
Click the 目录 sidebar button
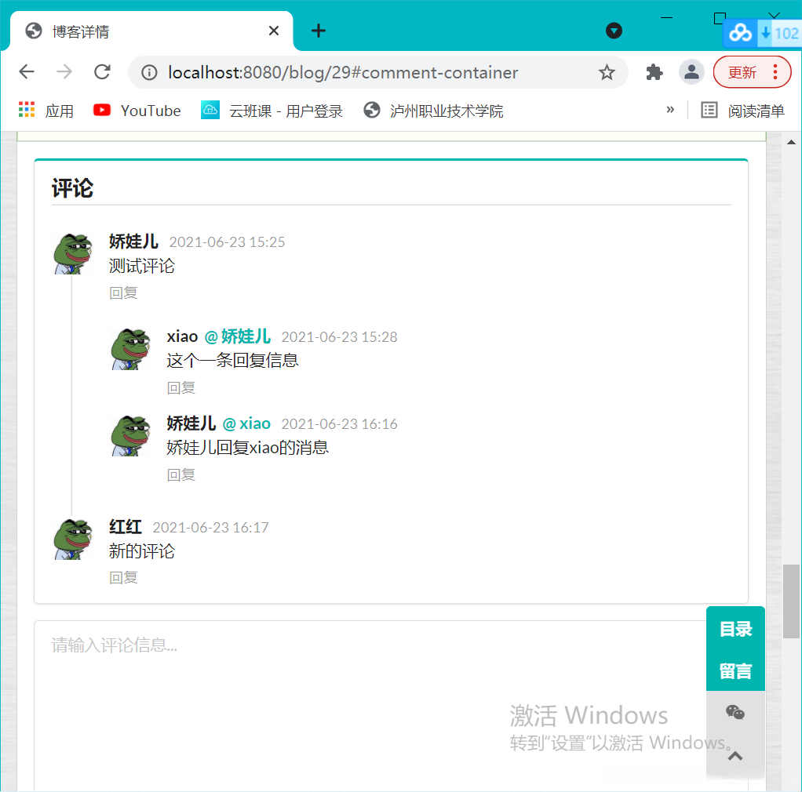tap(735, 628)
